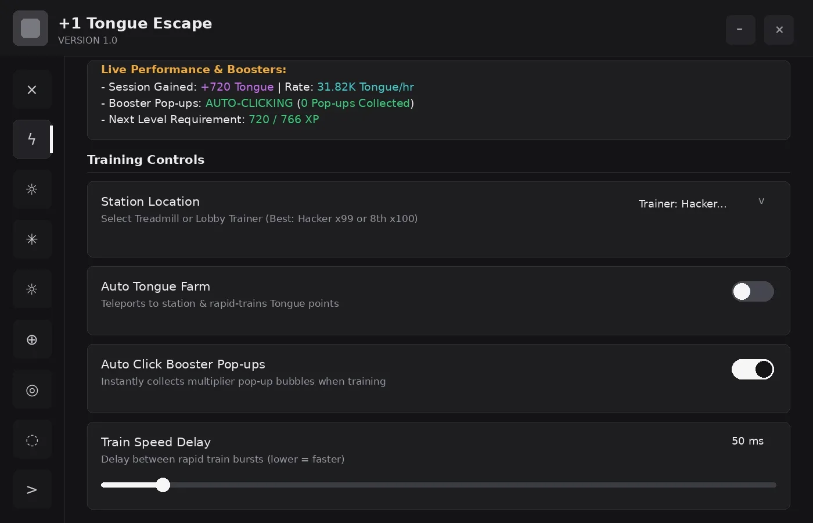Select the lightning bolt sidebar tab
The width and height of the screenshot is (813, 523).
point(32,139)
